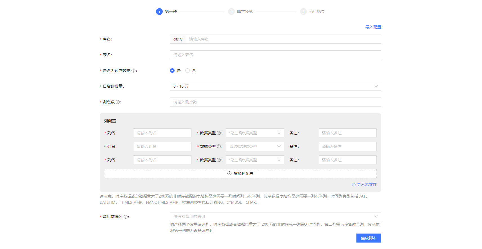Focus the first row 请输入备注 field
The image size is (482, 249).
(348, 133)
